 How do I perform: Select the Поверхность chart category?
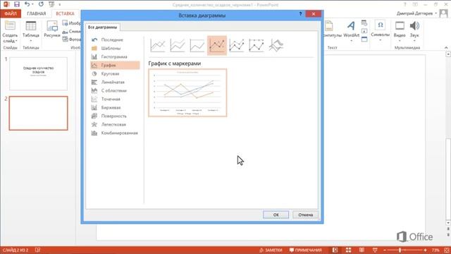(115, 116)
